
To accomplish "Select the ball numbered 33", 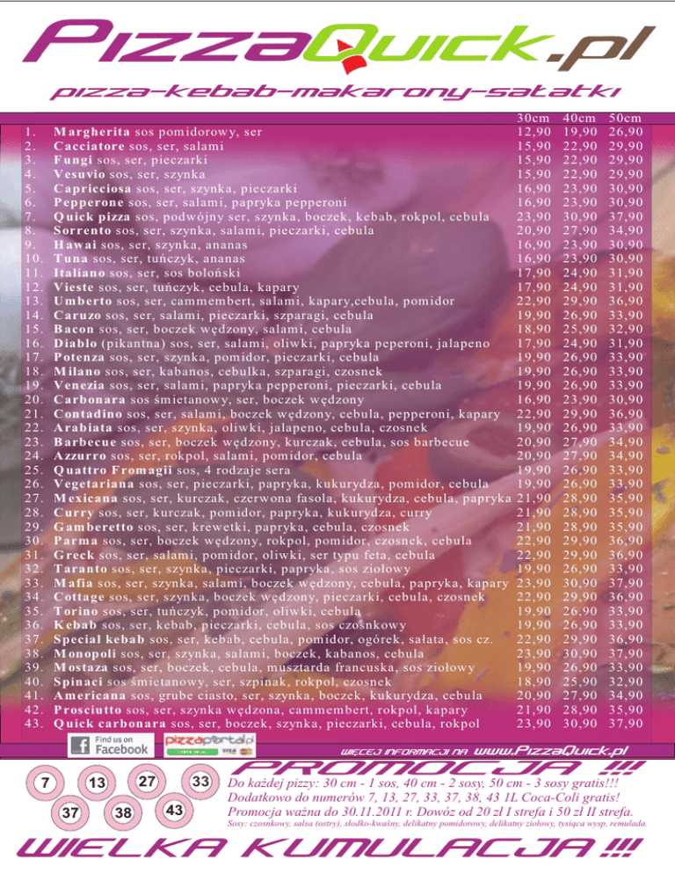I will pos(200,782).
